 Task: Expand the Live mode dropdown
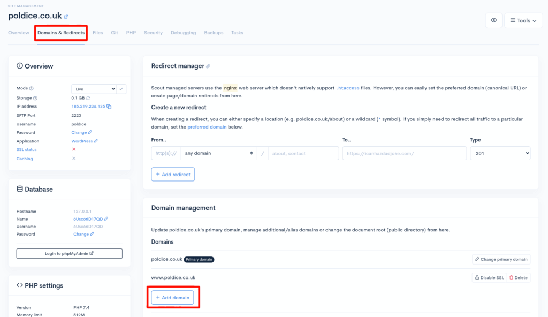pyautogui.click(x=94, y=89)
